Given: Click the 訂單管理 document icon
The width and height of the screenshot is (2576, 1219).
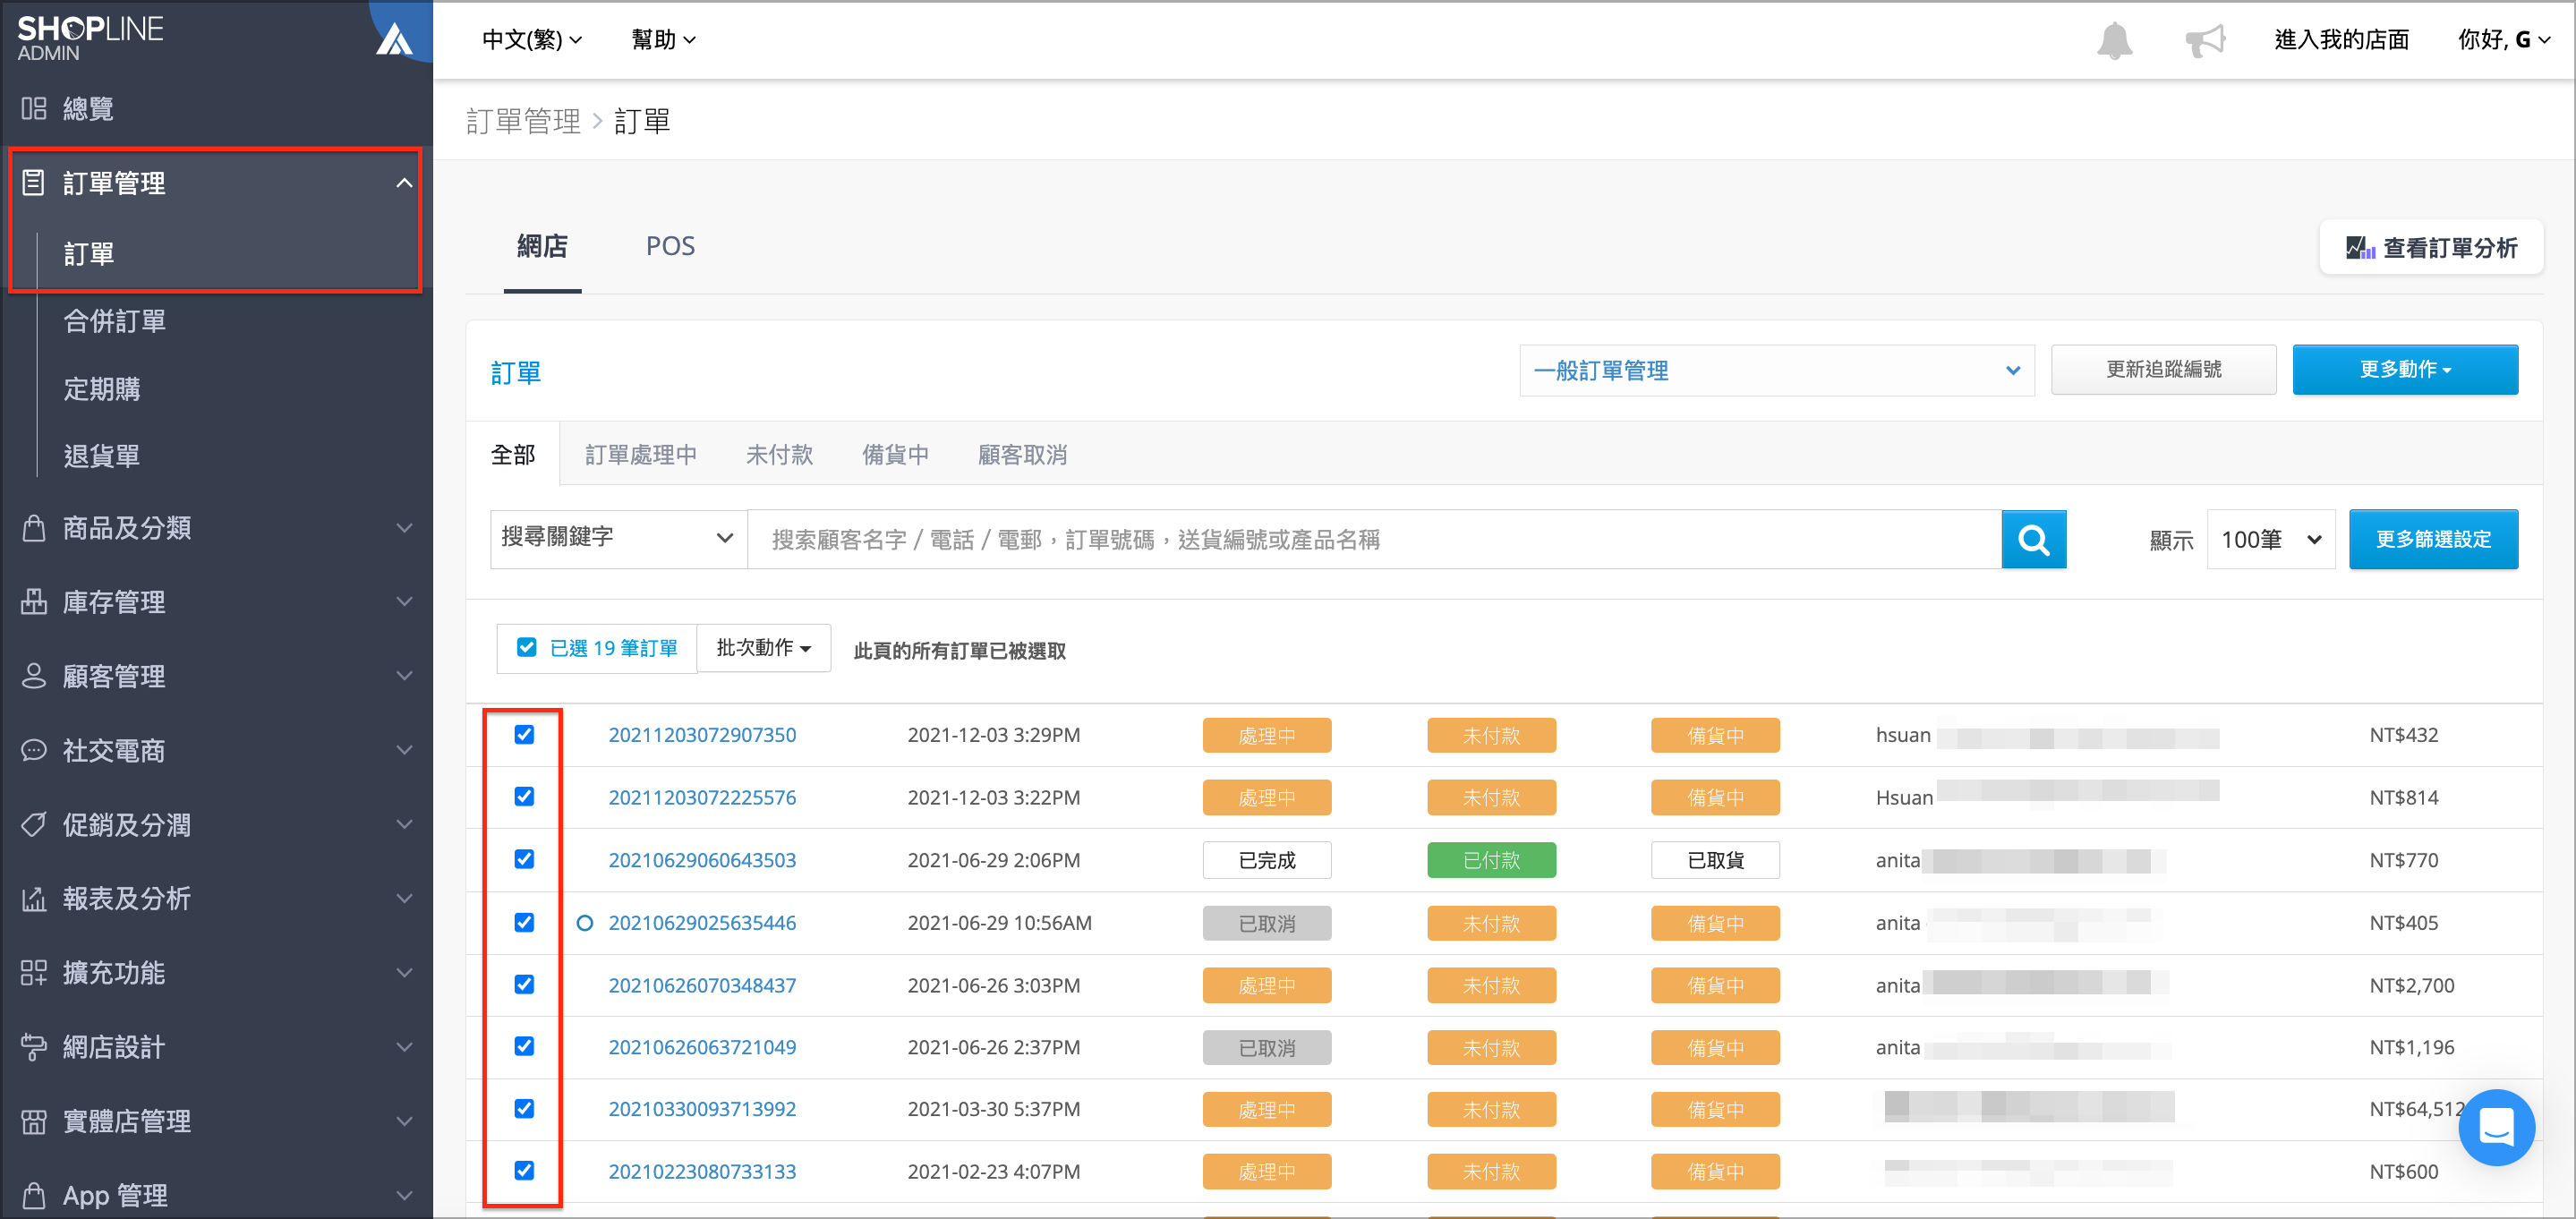Looking at the screenshot, I should [34, 182].
